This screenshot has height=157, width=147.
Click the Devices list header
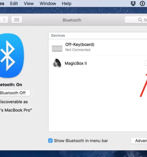coord(58,35)
